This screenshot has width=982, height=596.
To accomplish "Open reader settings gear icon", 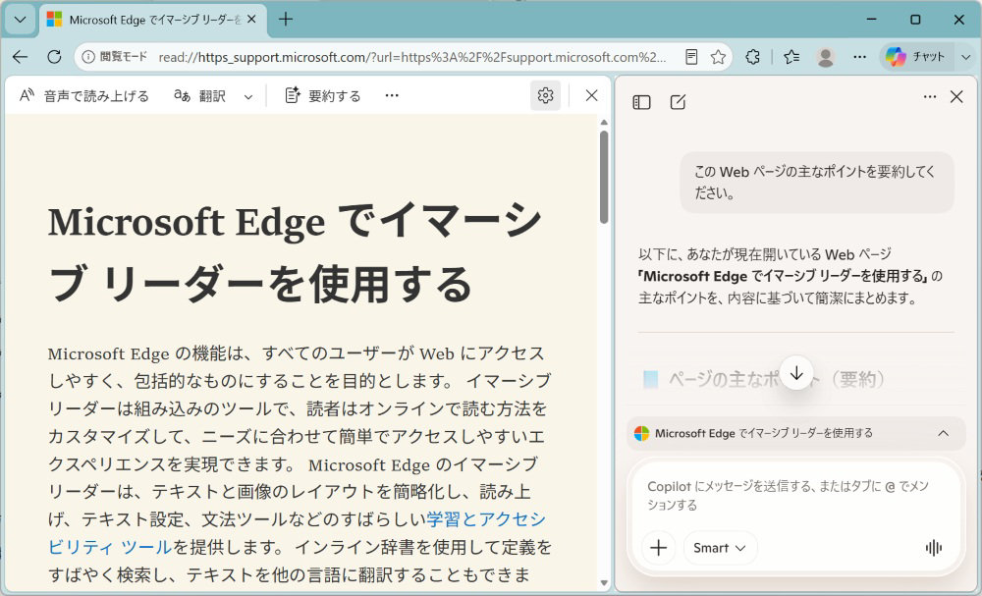I will 545,96.
